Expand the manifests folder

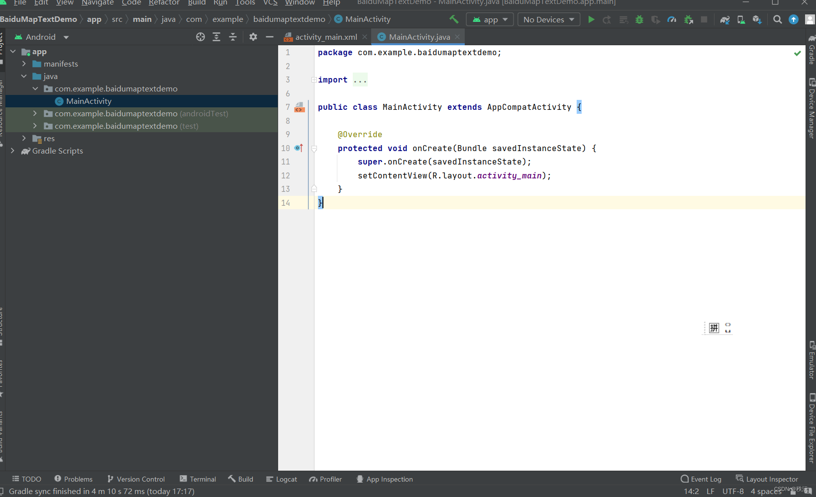(24, 64)
